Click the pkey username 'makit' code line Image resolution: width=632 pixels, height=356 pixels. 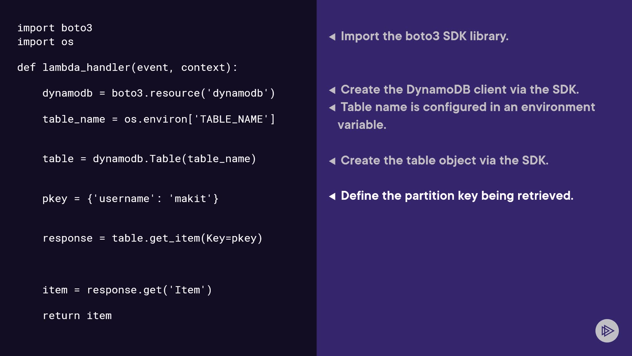pos(130,199)
